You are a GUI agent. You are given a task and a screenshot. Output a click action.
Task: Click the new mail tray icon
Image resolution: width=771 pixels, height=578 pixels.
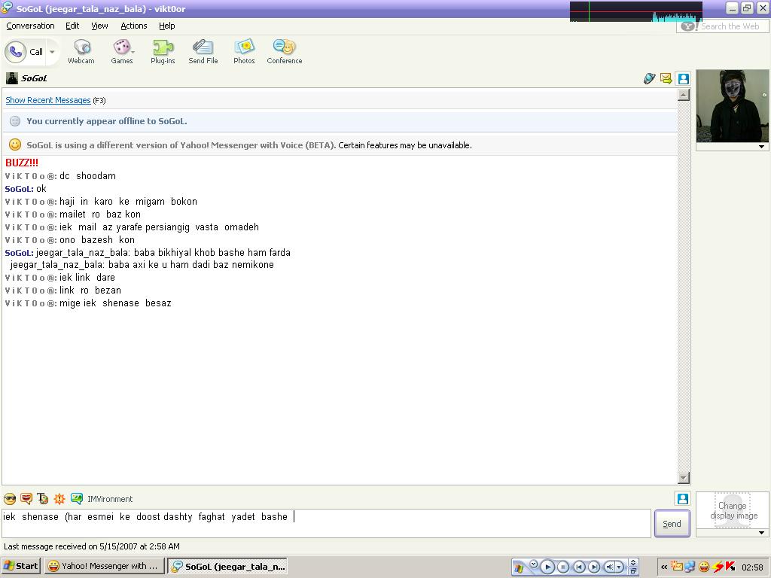click(677, 566)
